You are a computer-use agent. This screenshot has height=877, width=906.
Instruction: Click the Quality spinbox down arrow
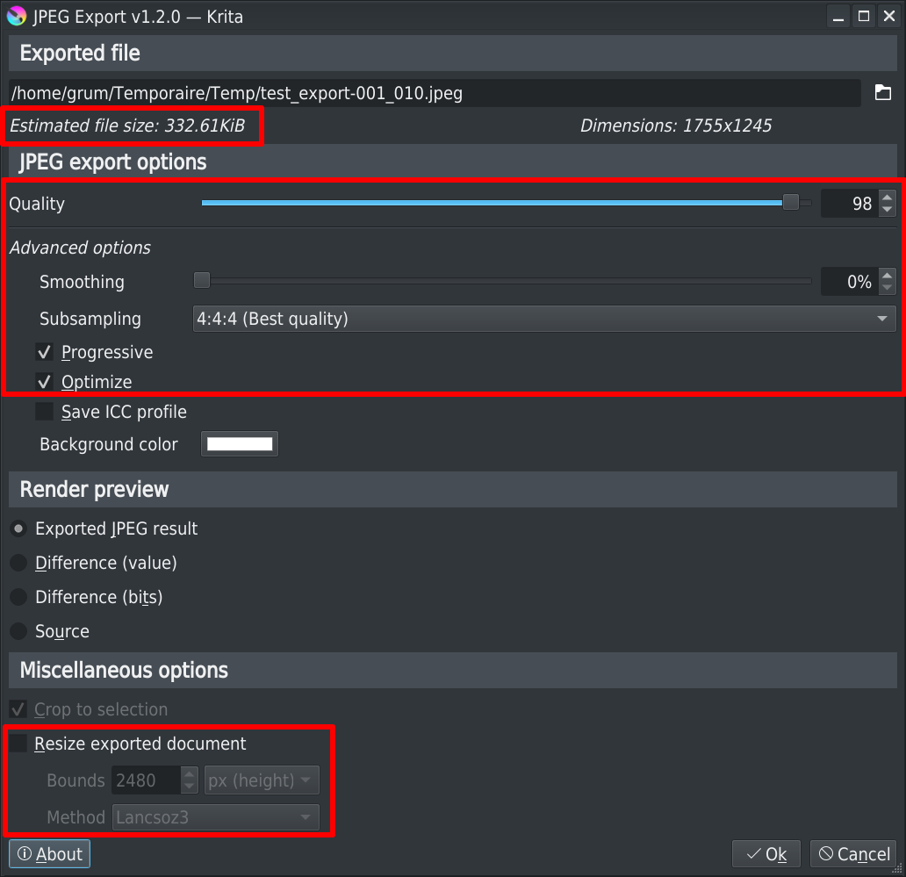pos(887,210)
